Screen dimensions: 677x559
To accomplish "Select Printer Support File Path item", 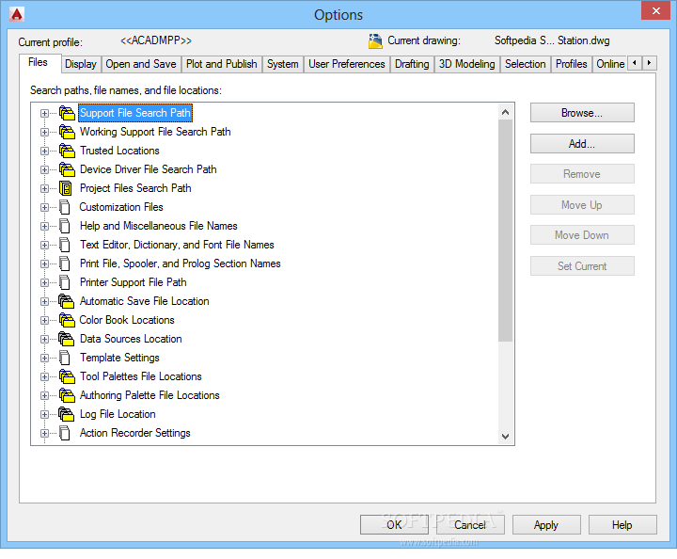I will coord(133,282).
